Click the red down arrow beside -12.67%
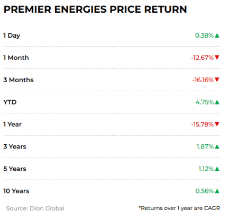The width and height of the screenshot is (229, 219). 217,57
